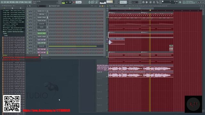The image size is (205, 115).
Task: Mute the last channel rack row LED
Action: [x=28, y=52]
